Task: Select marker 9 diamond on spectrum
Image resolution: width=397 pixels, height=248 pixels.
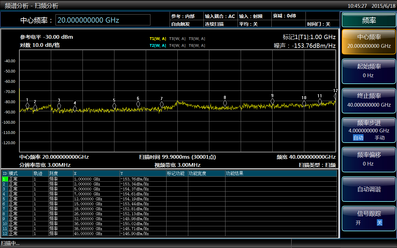Action: click(x=272, y=101)
